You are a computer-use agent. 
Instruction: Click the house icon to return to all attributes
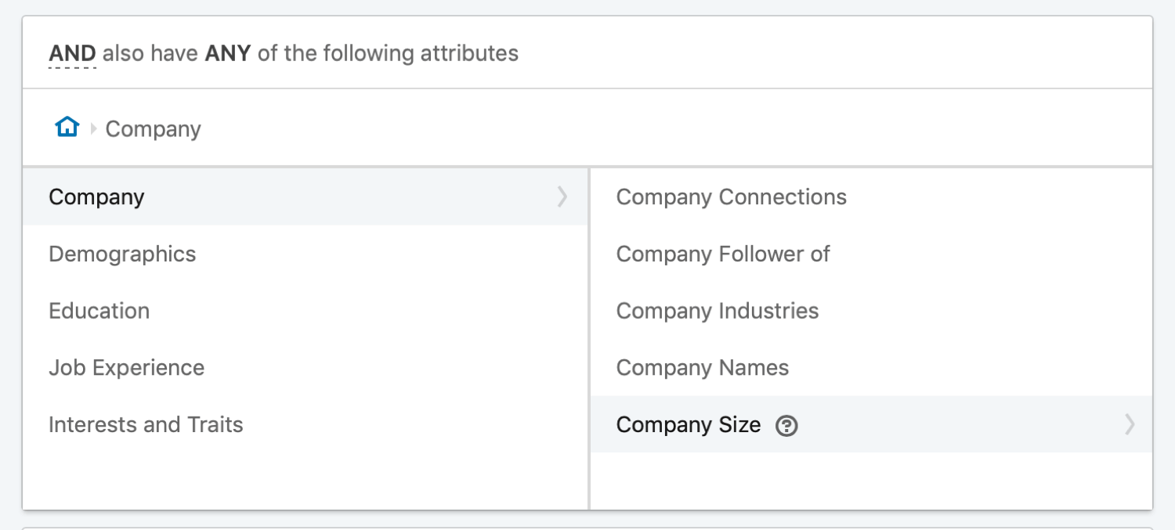[67, 127]
